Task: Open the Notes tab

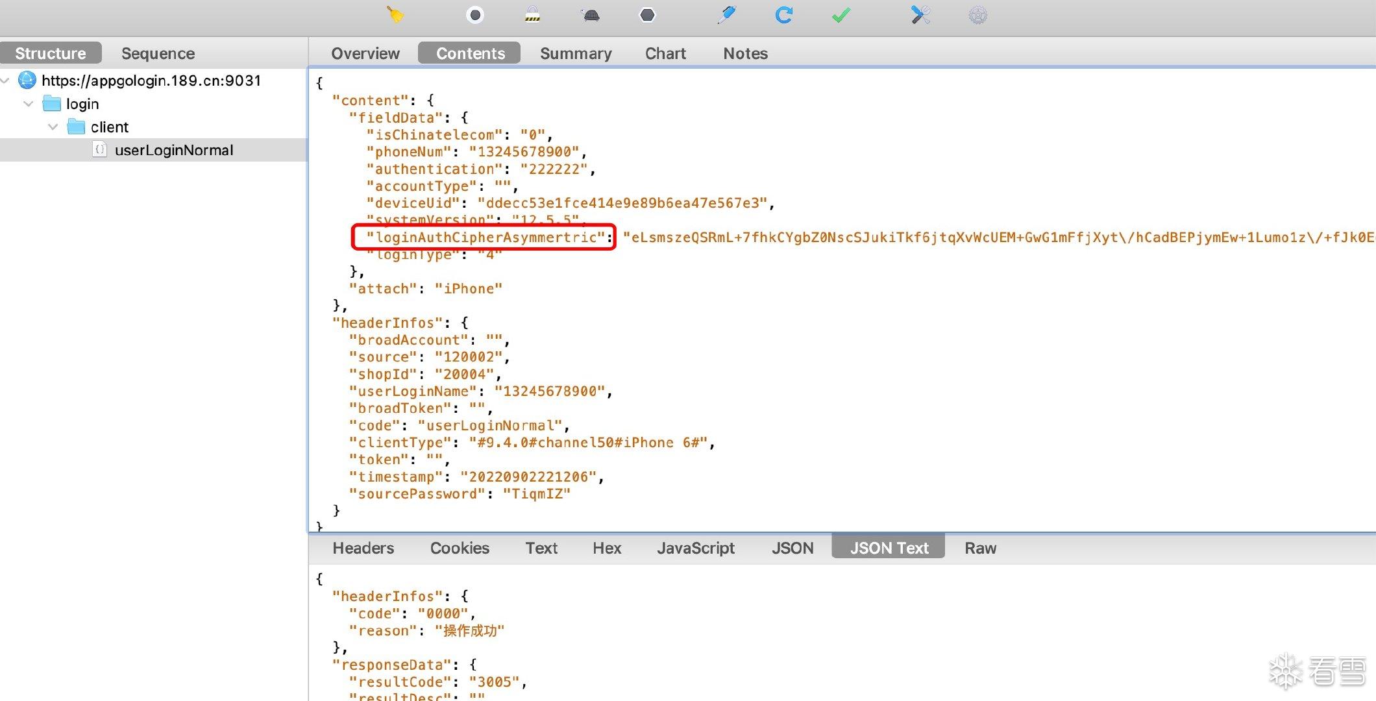Action: pyautogui.click(x=745, y=53)
